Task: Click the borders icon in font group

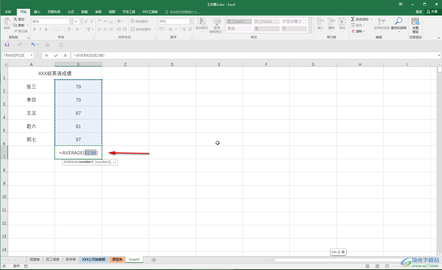Action: [x=57, y=29]
